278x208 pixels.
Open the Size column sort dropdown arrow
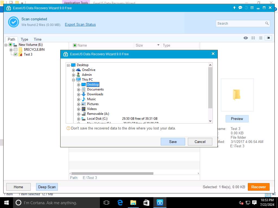tap(158, 45)
